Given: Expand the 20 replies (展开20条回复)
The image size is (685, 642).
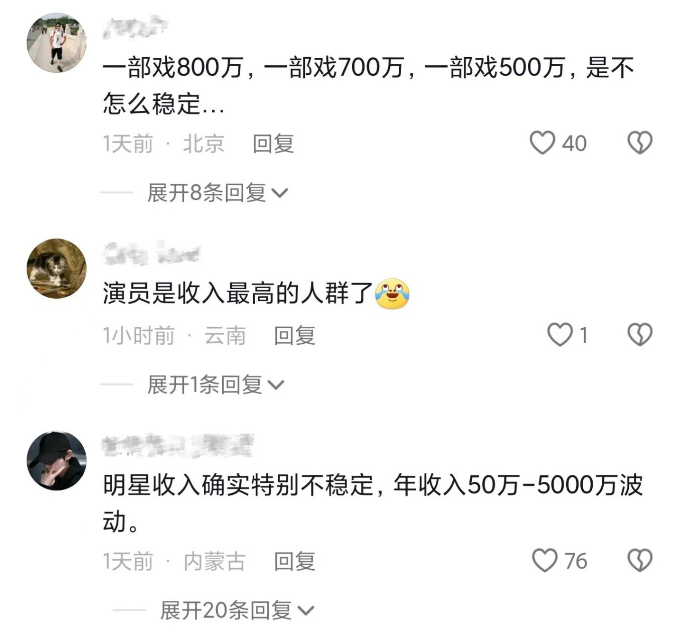Looking at the screenshot, I should pos(237,610).
